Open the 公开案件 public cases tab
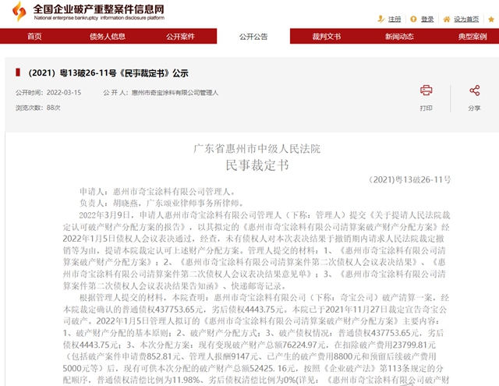 point(180,37)
